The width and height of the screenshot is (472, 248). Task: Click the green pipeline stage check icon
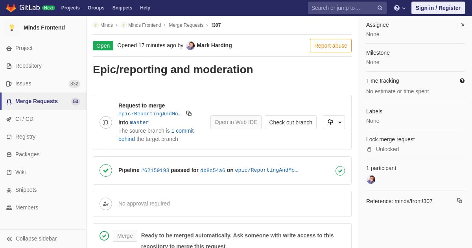pos(340,171)
